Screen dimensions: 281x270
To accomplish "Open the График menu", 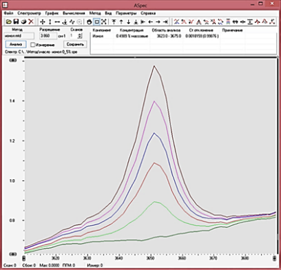I will point(52,13).
